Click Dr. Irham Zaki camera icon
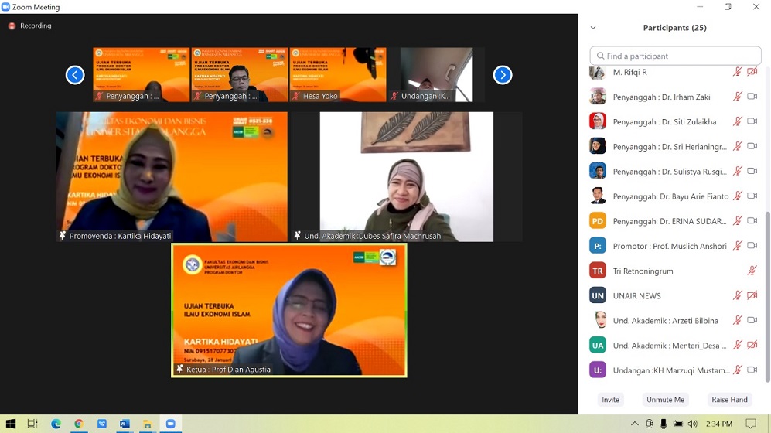This screenshot has height=433, width=771. pyautogui.click(x=752, y=97)
